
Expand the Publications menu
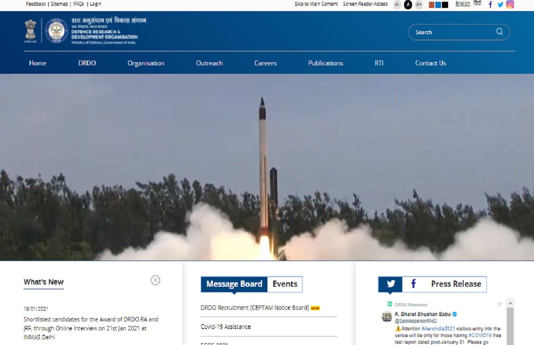325,63
